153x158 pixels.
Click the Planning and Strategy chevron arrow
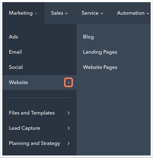tap(69, 143)
